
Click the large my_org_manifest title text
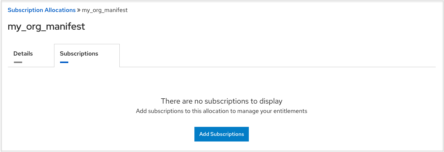pyautogui.click(x=46, y=27)
